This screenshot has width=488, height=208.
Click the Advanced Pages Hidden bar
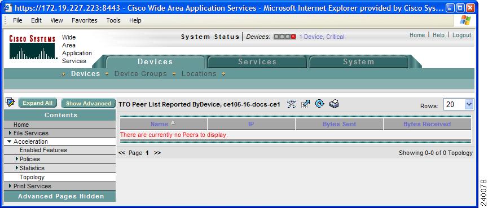pos(60,196)
